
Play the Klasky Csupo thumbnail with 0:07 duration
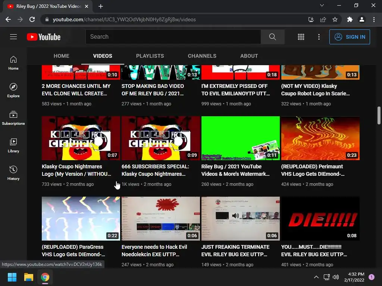pyautogui.click(x=81, y=138)
